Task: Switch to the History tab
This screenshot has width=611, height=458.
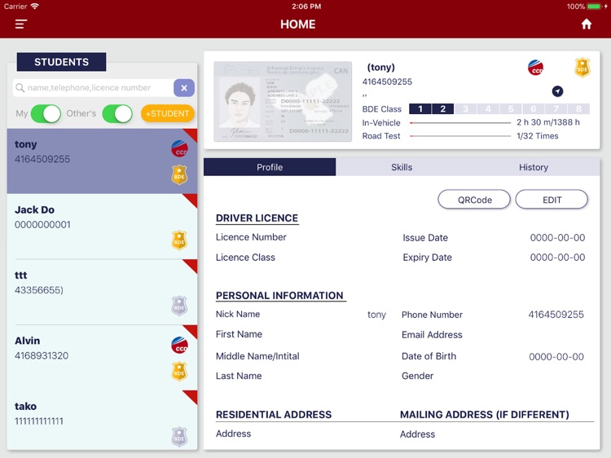Action: click(x=534, y=167)
